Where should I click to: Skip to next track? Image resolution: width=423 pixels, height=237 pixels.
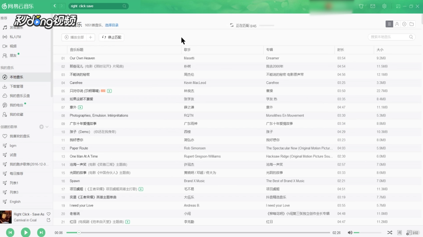[41, 232]
